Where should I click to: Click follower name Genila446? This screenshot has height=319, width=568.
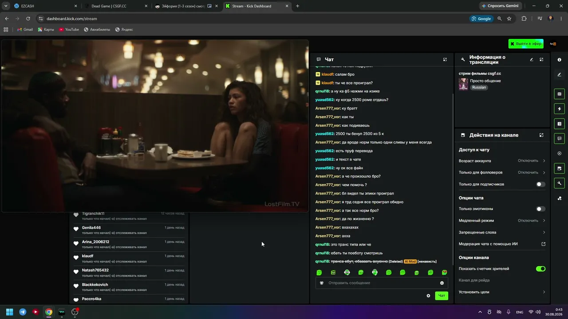(91, 228)
